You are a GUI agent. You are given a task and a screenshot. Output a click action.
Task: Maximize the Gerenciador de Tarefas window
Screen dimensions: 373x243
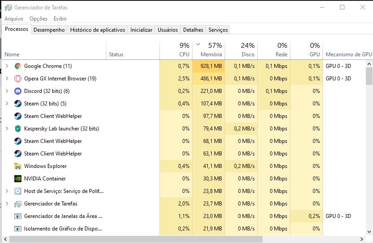tap(342, 8)
